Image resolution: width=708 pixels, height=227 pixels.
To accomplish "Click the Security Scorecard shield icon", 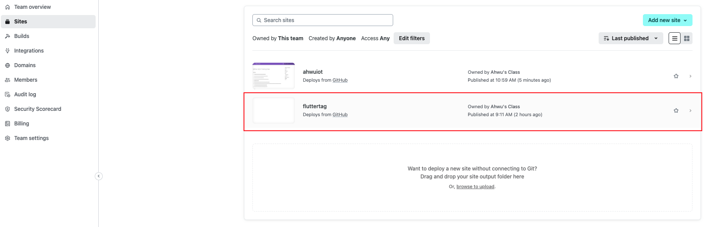I will (8, 109).
